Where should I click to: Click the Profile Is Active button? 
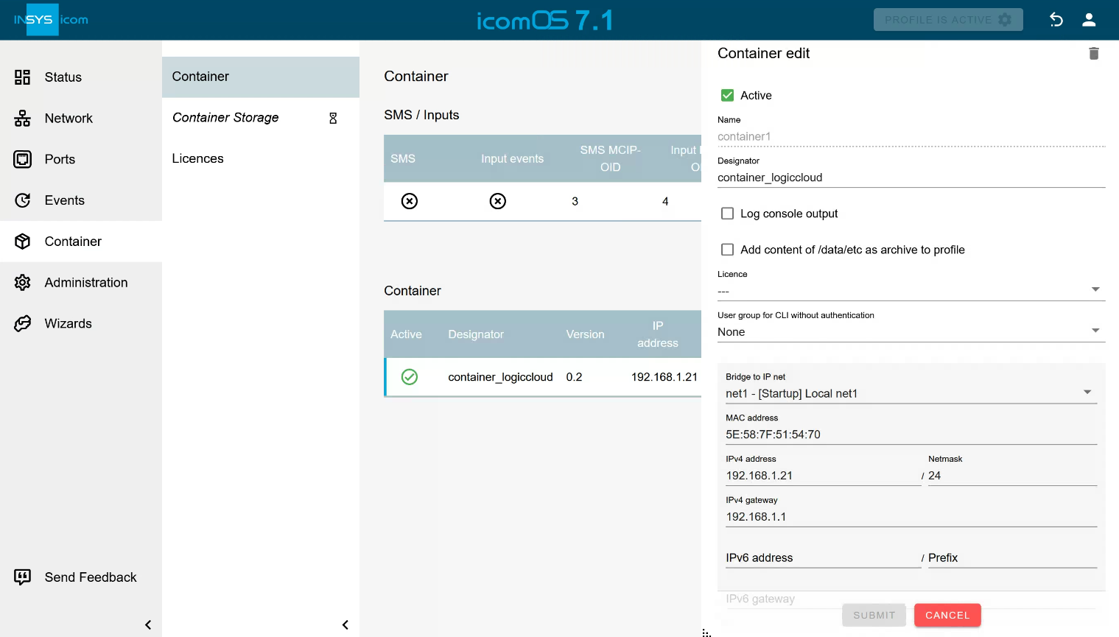tap(947, 20)
